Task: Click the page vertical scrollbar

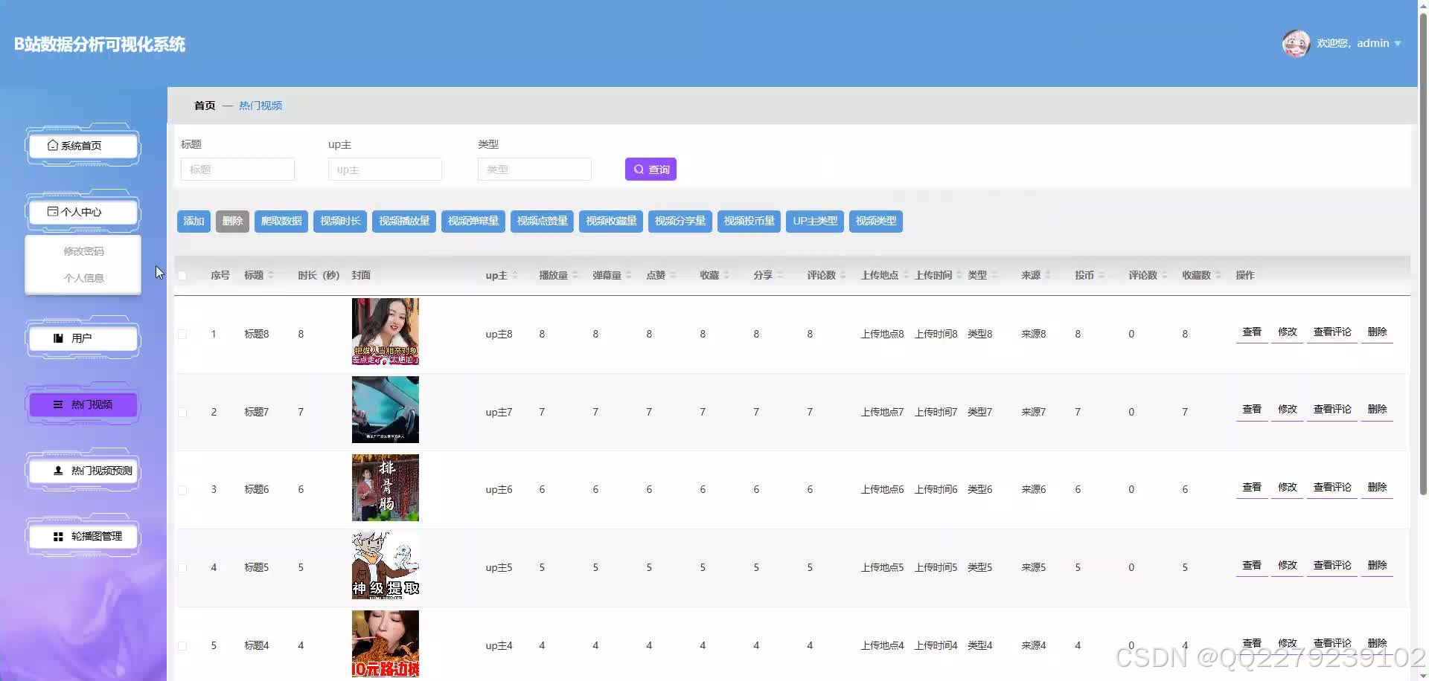Action: coord(1423,297)
